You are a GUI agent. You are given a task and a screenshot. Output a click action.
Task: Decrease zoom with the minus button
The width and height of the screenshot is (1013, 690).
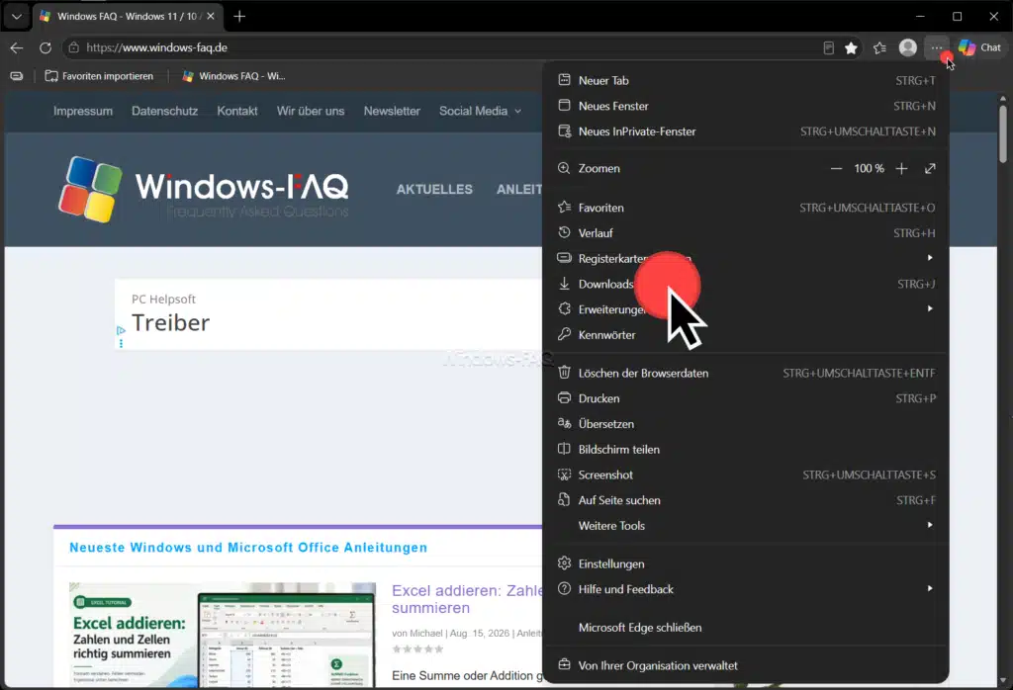click(x=836, y=168)
